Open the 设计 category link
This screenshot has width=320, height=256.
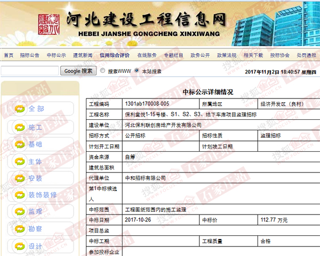pyautogui.click(x=35, y=246)
